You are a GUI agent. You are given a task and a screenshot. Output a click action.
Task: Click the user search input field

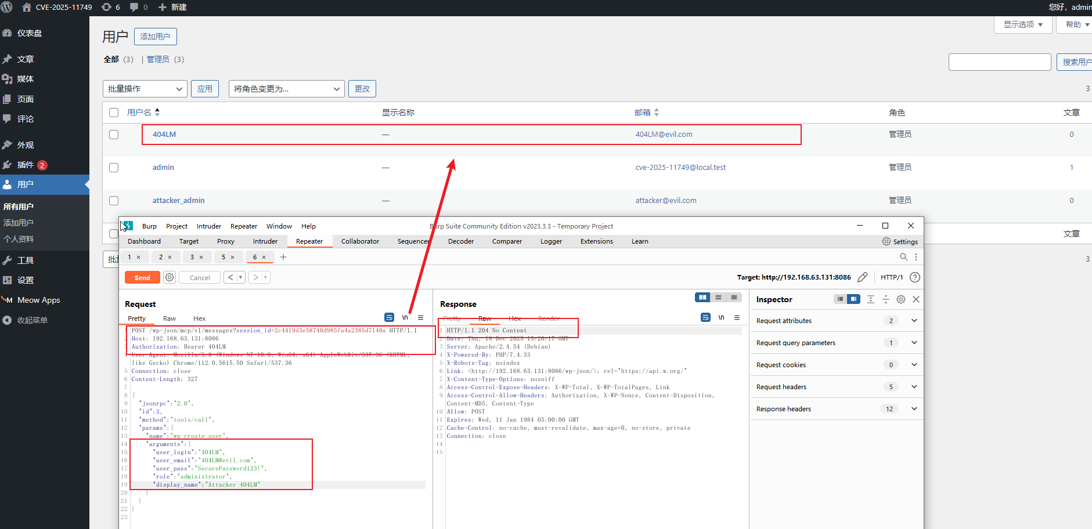point(1000,62)
